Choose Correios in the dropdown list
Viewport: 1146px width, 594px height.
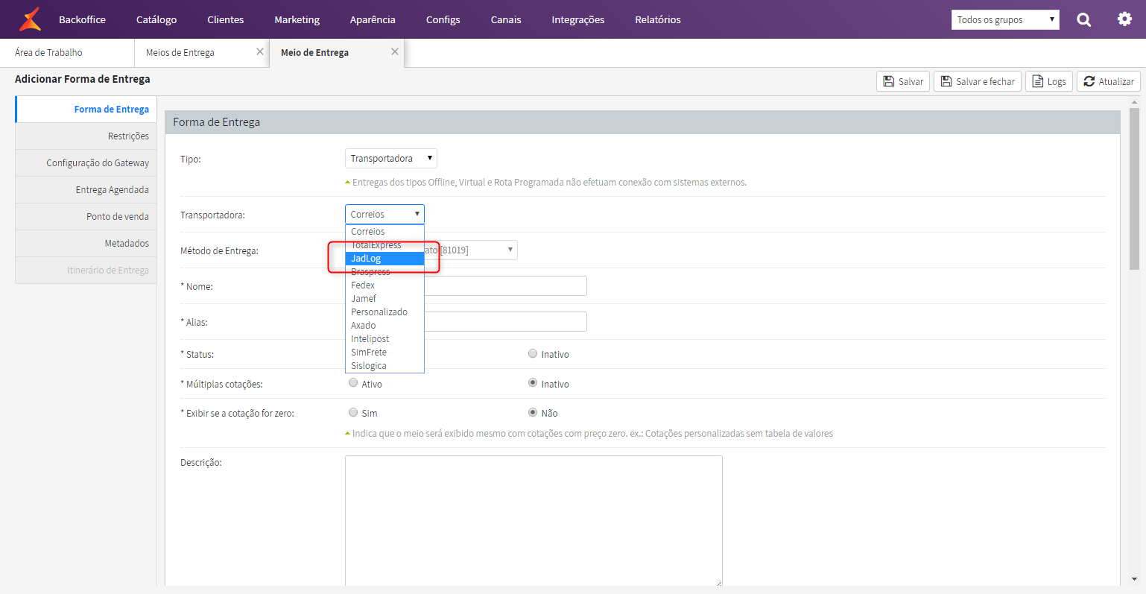click(x=384, y=232)
